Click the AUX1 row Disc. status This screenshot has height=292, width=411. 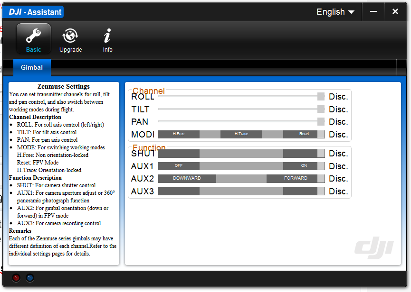[338, 166]
